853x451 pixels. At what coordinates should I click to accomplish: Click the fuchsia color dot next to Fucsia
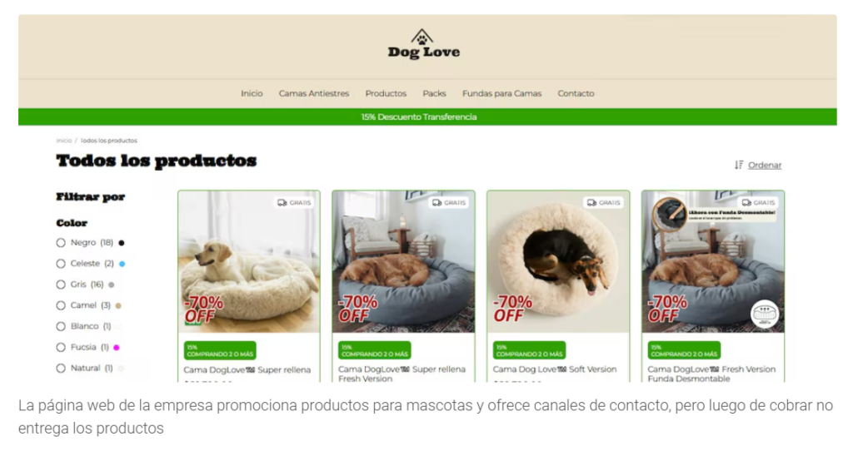[116, 348]
